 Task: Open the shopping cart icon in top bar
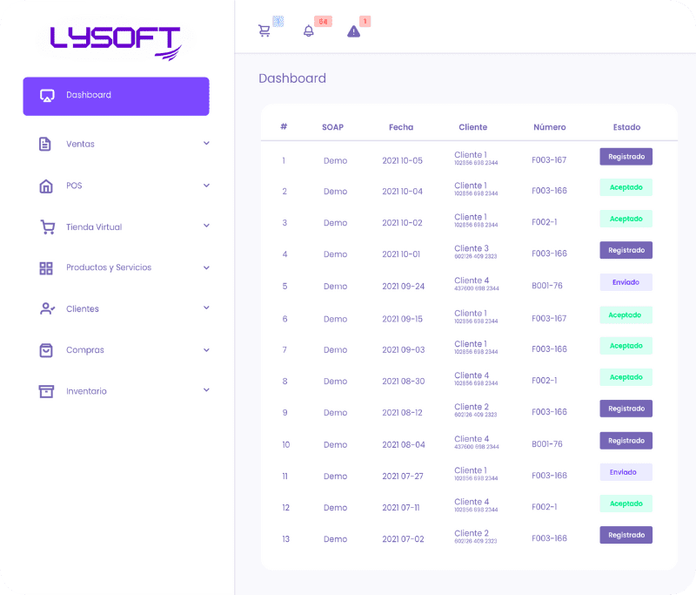(x=264, y=30)
